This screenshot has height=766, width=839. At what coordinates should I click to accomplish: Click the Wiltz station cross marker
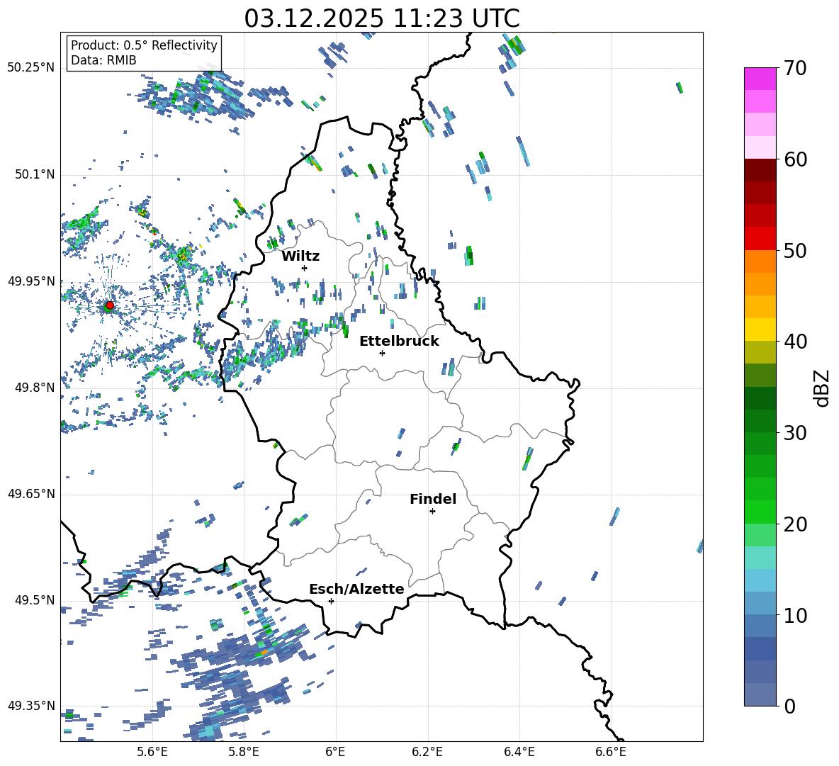304,268
